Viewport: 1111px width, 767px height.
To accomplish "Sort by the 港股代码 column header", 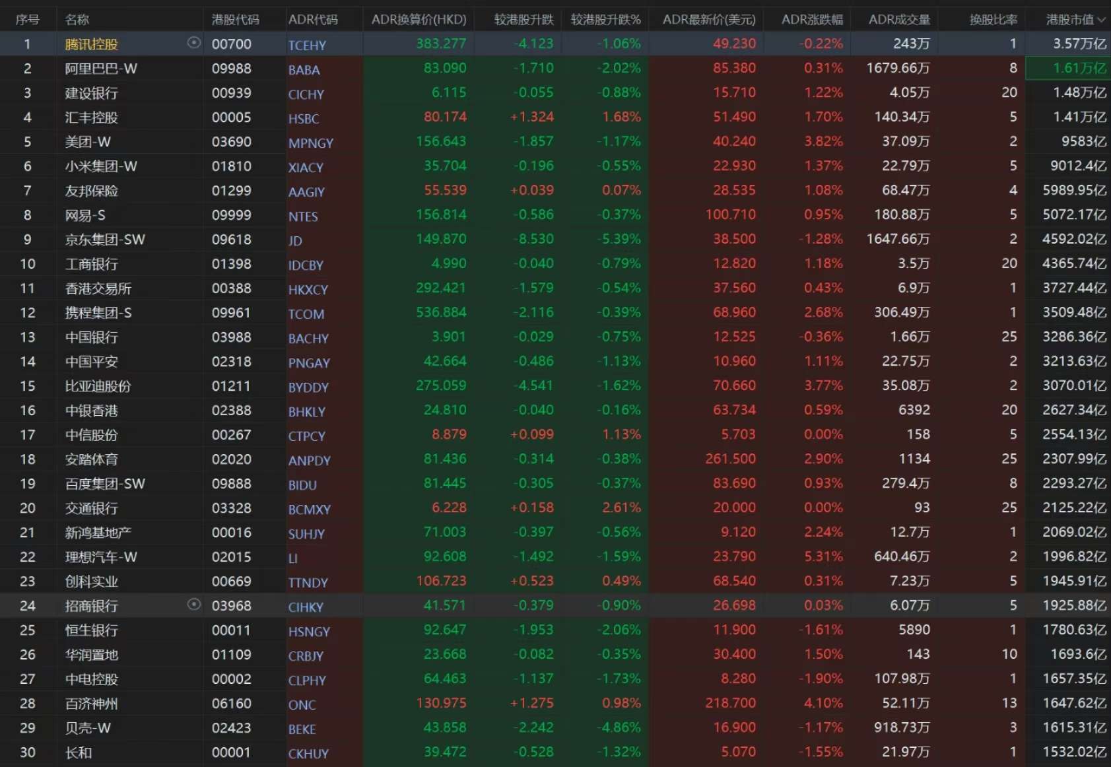I will (x=235, y=20).
